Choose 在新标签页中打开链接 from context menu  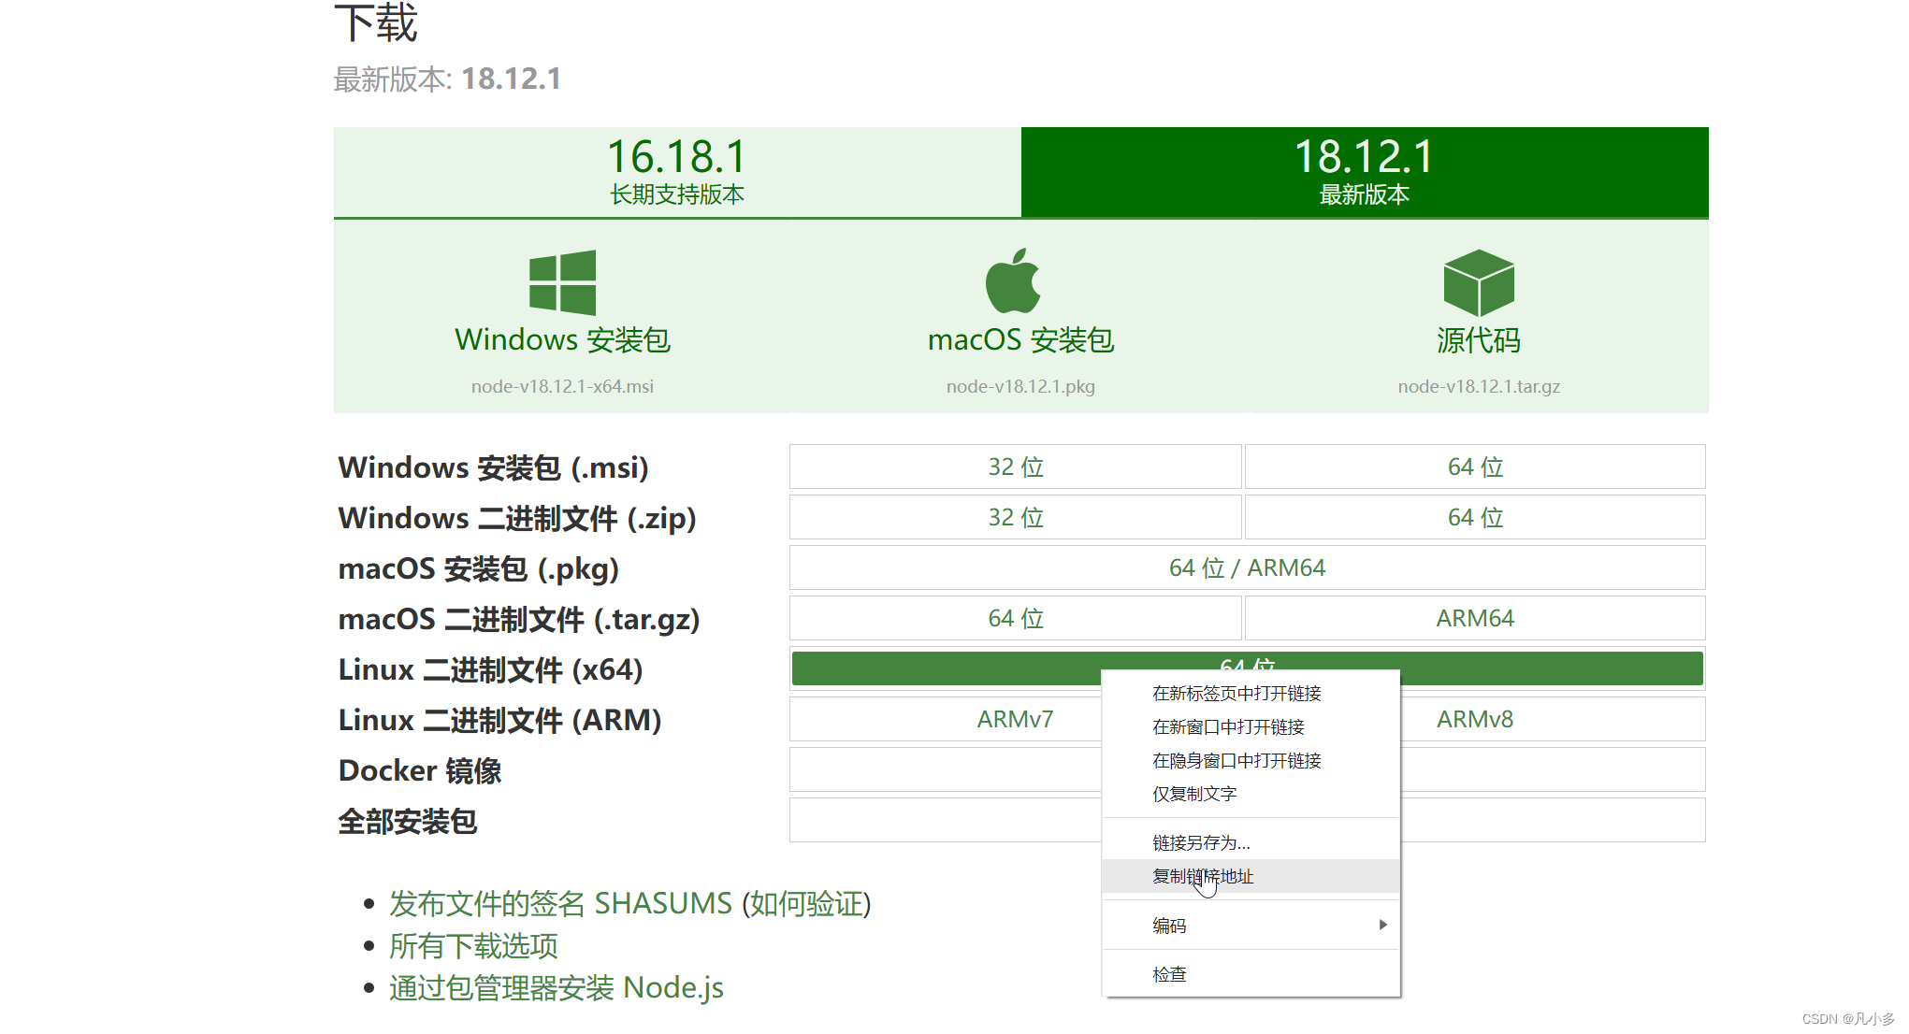pyautogui.click(x=1251, y=693)
